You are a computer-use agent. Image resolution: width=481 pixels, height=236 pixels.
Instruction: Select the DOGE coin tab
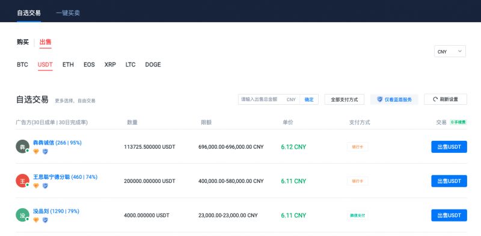pos(153,64)
